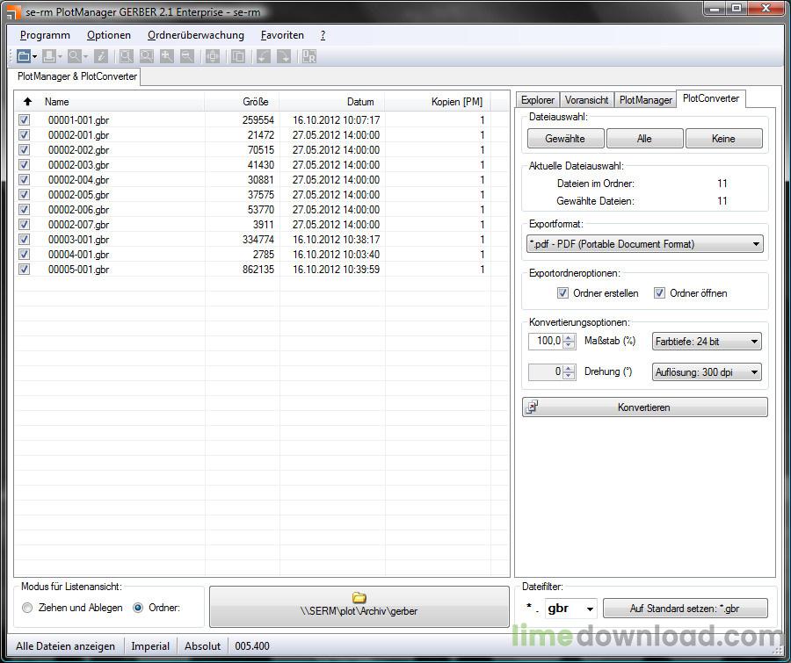
Task: Expand the open folder icon dropdown arrow
Action: (34, 56)
